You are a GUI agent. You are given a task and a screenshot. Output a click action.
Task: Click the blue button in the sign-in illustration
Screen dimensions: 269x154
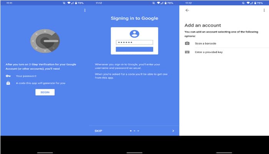pyautogui.click(x=134, y=49)
